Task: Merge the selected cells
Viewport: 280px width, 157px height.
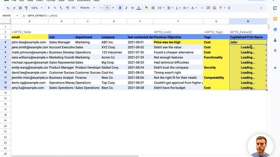Action: click(x=159, y=8)
